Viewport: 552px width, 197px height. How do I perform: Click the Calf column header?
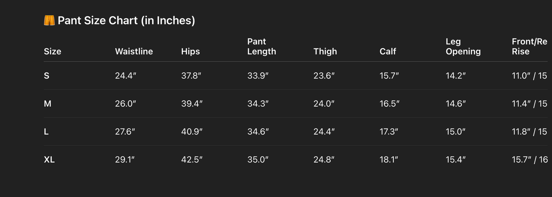388,51
